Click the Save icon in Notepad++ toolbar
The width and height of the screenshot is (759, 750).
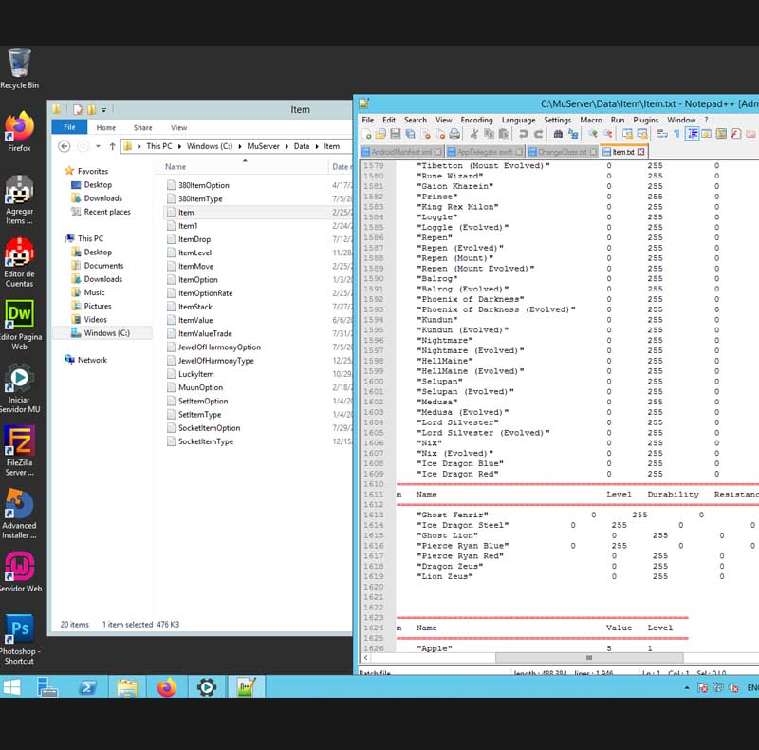pyautogui.click(x=395, y=135)
